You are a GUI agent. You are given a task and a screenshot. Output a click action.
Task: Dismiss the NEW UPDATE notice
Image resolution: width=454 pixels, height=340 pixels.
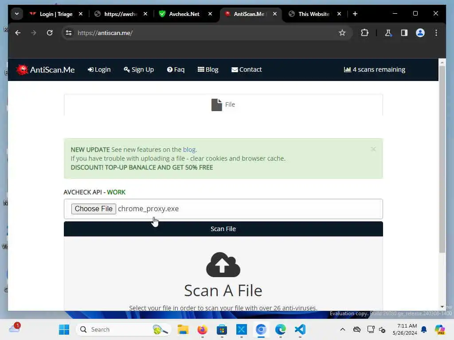(x=373, y=149)
